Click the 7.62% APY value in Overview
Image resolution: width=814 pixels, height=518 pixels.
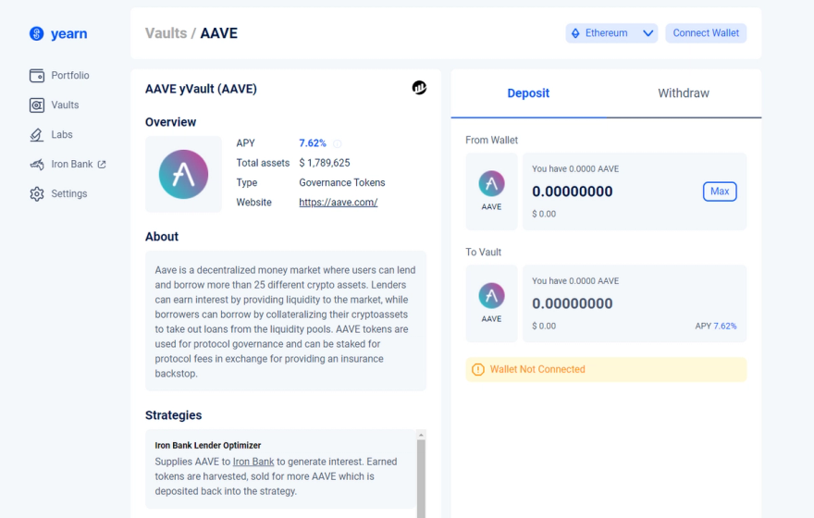pyautogui.click(x=313, y=143)
